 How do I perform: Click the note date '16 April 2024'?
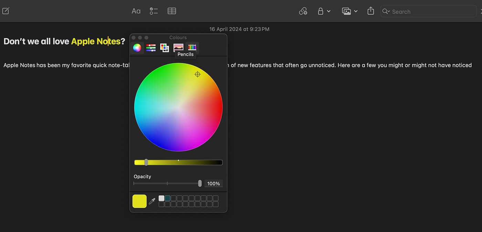pyautogui.click(x=225, y=29)
